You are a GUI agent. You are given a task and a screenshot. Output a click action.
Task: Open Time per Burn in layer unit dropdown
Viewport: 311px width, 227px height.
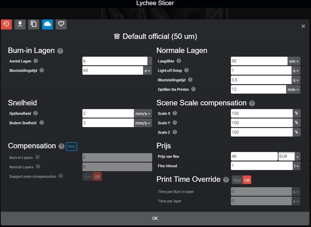[296, 192]
